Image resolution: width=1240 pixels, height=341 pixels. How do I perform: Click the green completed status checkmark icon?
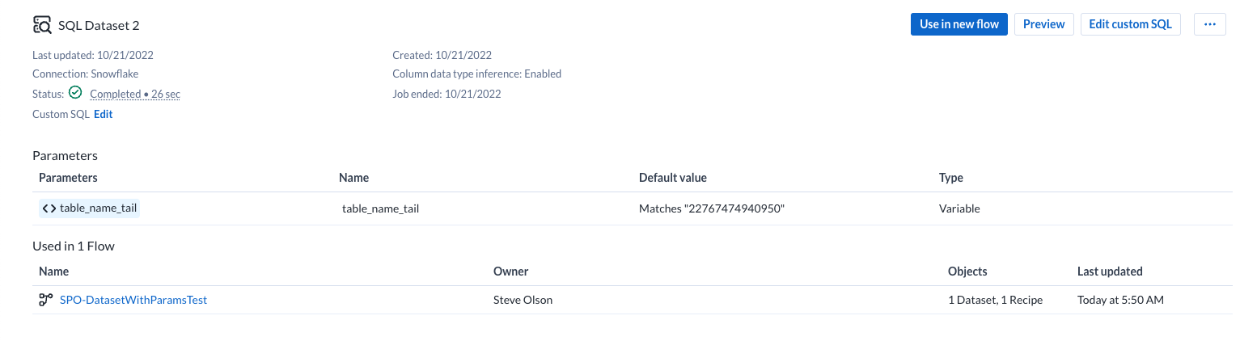click(x=75, y=93)
